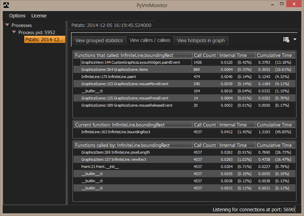The height and width of the screenshot is (216, 304).
Task: Click the vertical splitter beside Processes panel
Action: [67, 113]
